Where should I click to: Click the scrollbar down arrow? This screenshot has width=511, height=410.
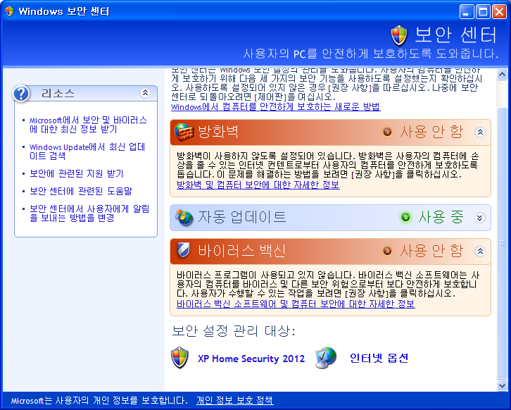click(502, 385)
